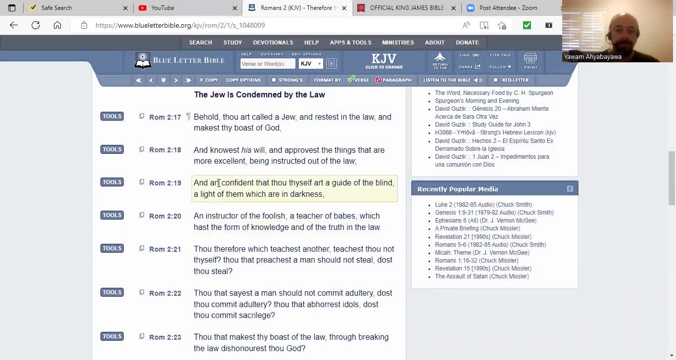Open the read aloud icon in address bar
This screenshot has width=676, height=360.
point(466,25)
